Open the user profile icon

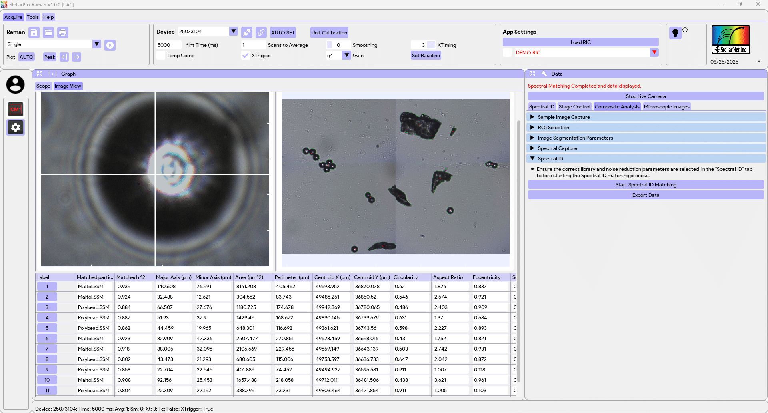click(x=15, y=85)
